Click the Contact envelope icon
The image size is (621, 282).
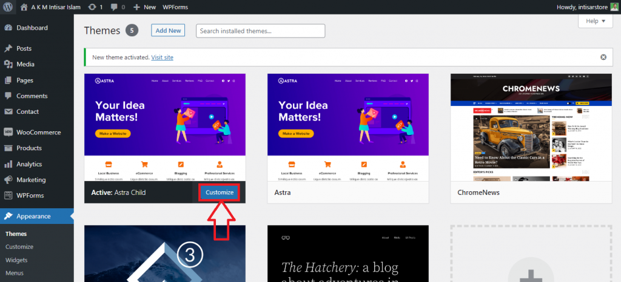(8, 112)
